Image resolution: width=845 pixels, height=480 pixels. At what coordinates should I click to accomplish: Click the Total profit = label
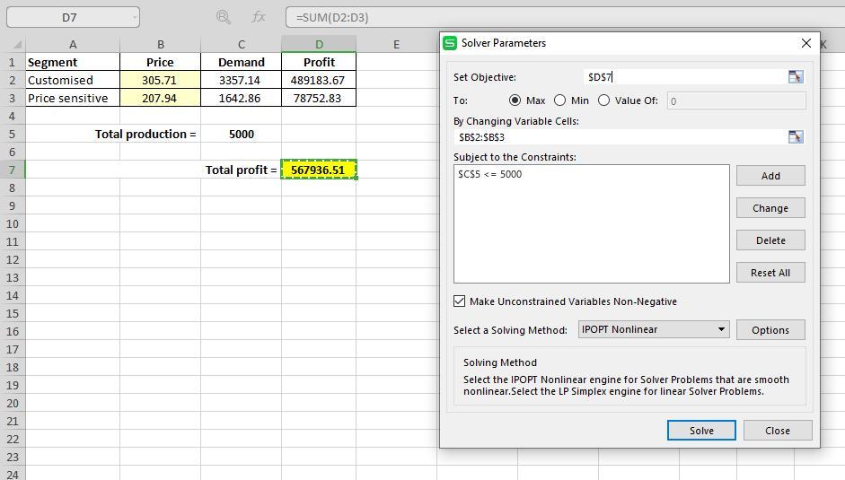coord(241,170)
